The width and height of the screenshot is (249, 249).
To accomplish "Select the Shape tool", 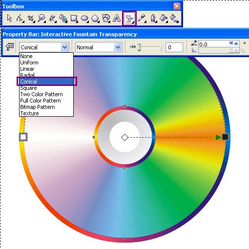I will pos(20,18).
